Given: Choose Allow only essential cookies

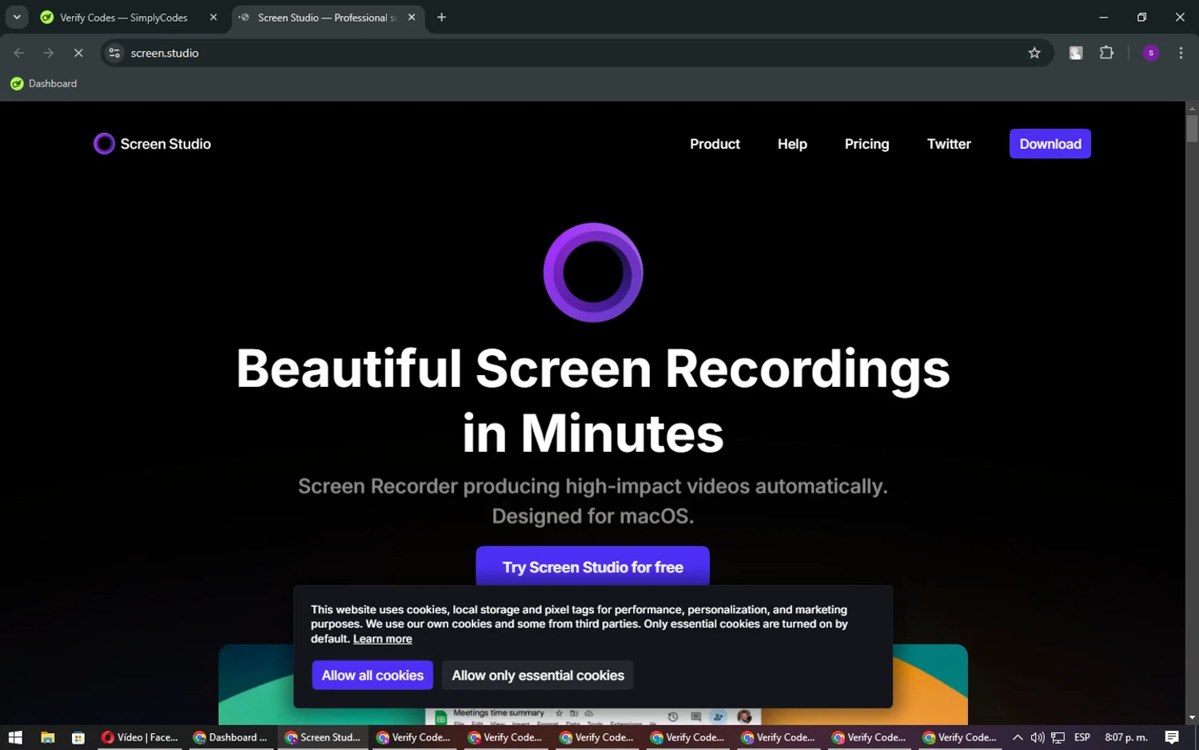Looking at the screenshot, I should point(538,676).
